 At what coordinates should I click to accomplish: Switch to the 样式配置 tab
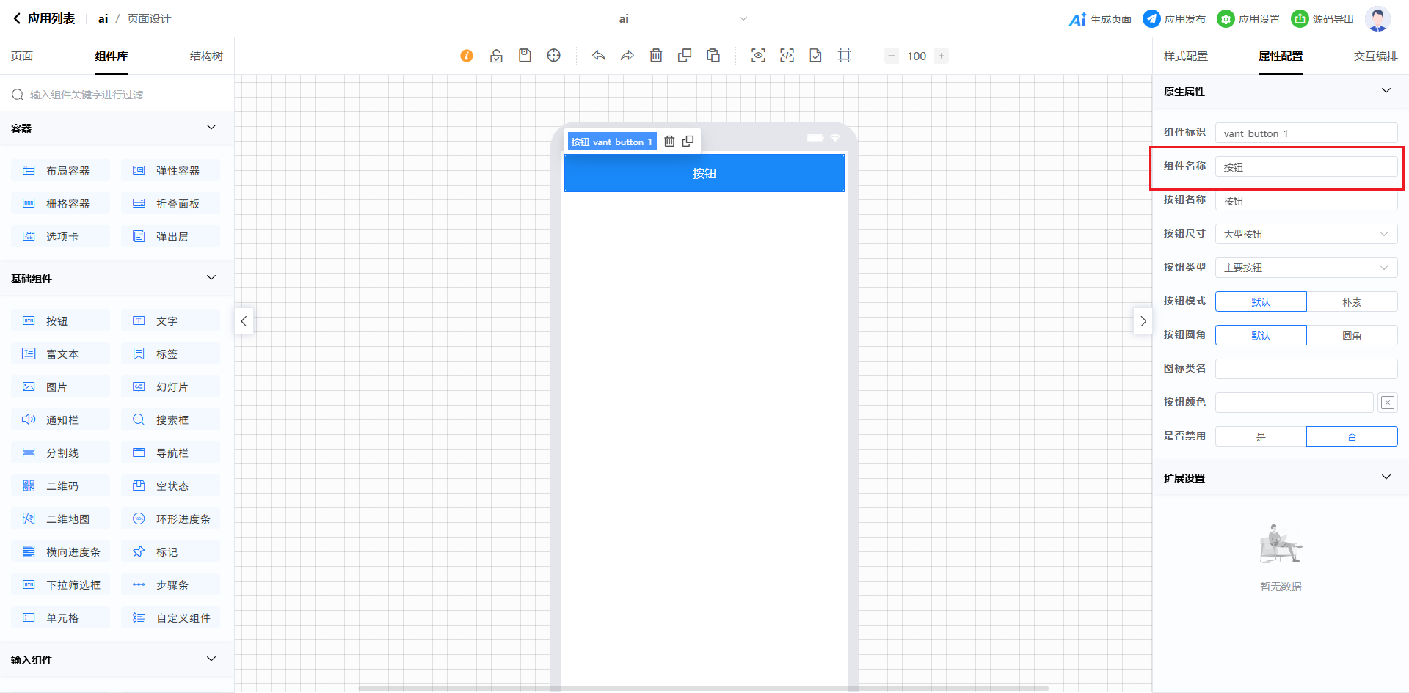click(1186, 56)
